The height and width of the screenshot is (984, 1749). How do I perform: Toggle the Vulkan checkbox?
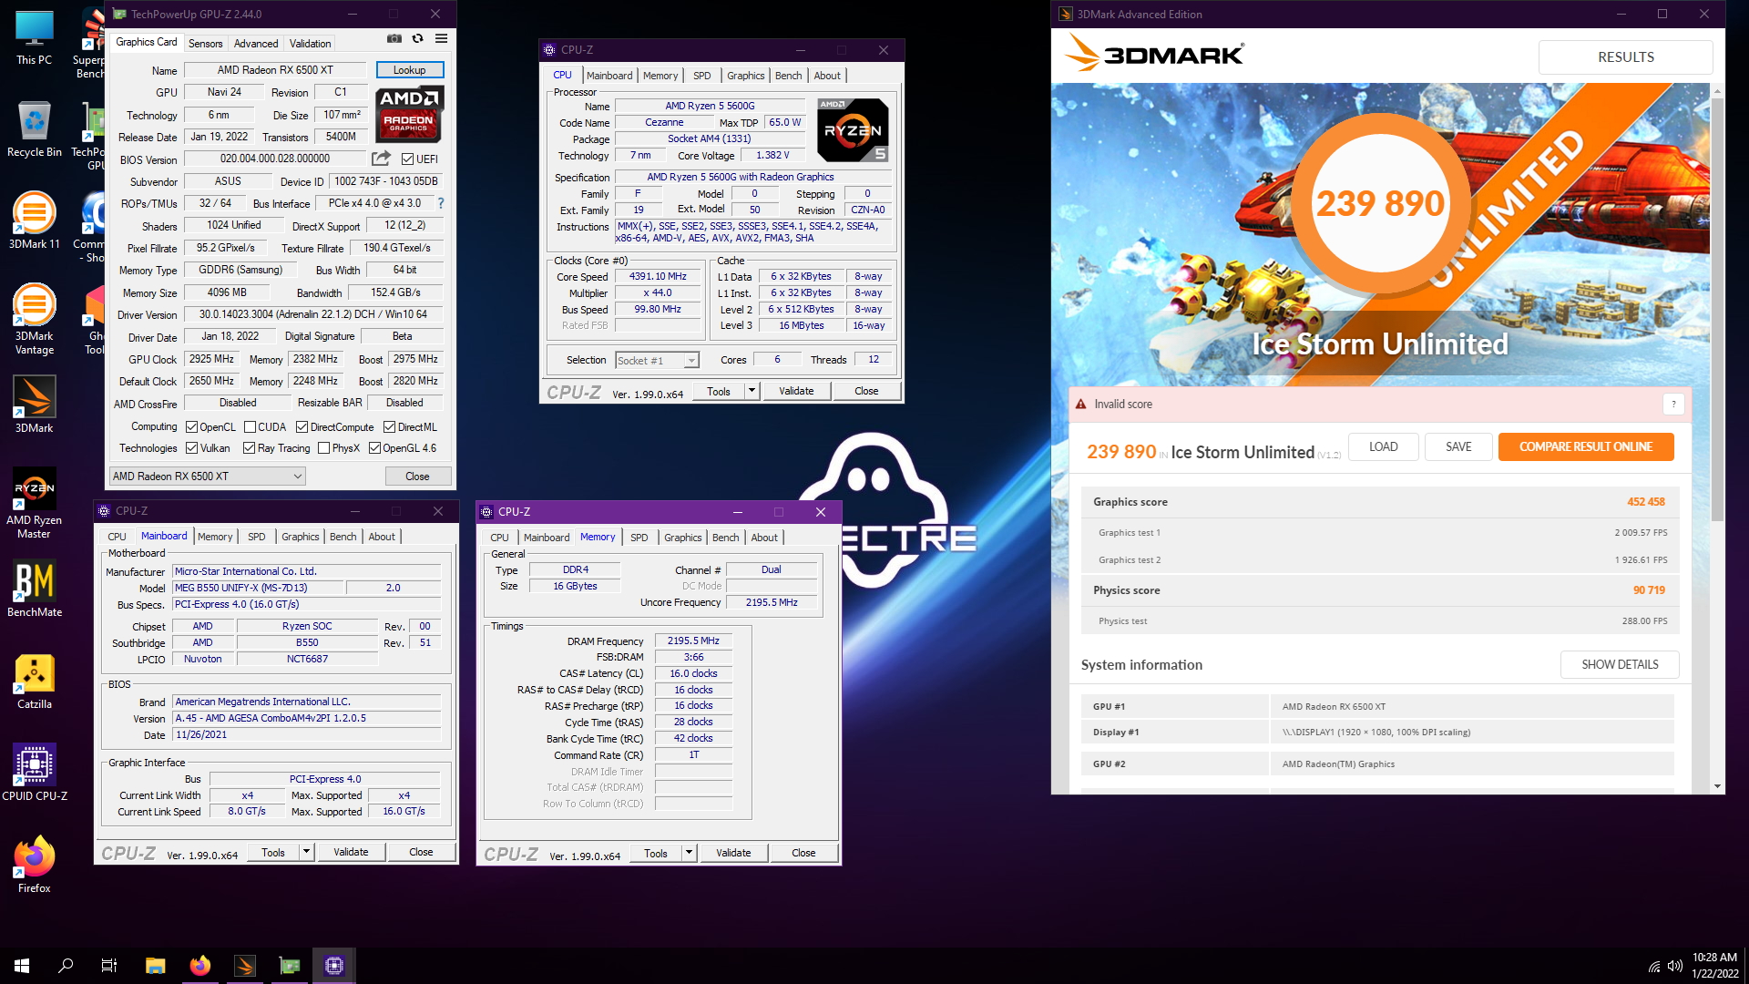point(191,448)
